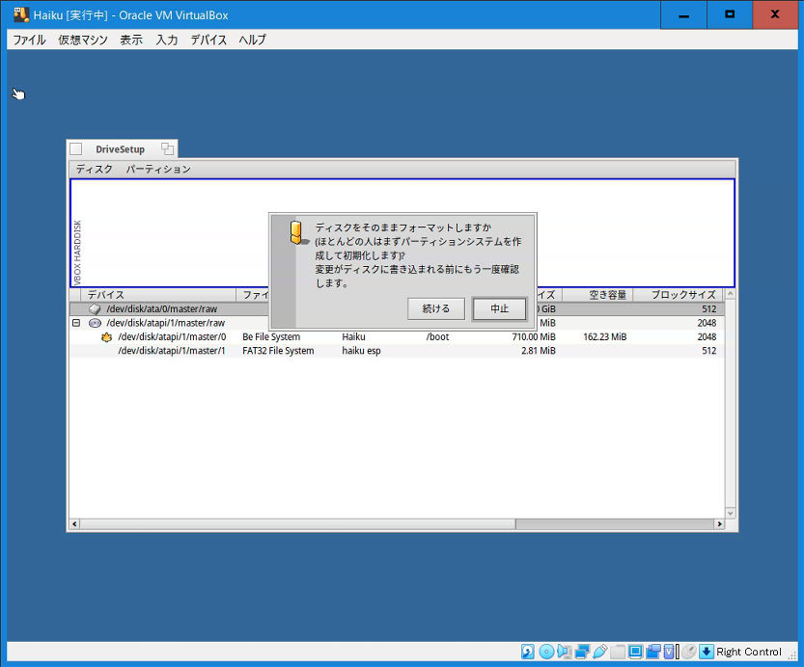Click 710.00 MiB size value
This screenshot has width=804, height=667.
point(533,336)
